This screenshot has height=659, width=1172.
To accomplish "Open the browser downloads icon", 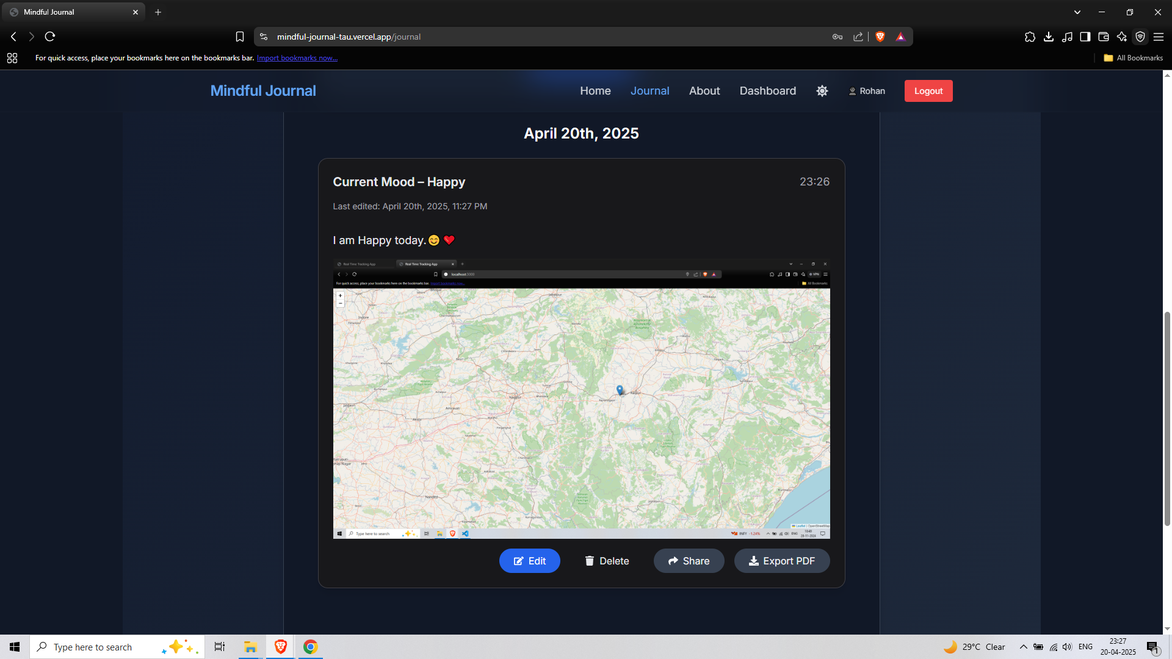I will click(1048, 37).
